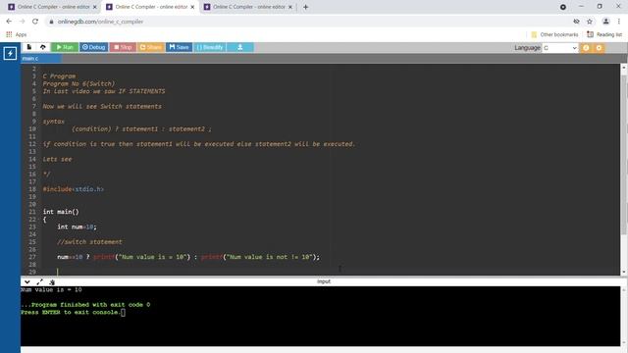The image size is (628, 353).
Task: Reload the page with the refresh icon
Action: point(35,22)
